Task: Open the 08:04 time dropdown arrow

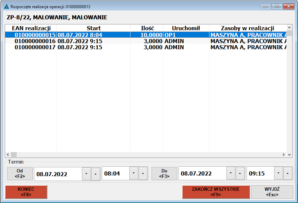Action: (x=134, y=173)
